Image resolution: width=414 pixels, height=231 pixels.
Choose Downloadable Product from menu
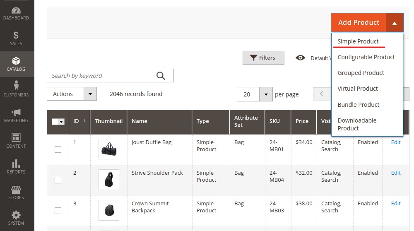click(357, 124)
